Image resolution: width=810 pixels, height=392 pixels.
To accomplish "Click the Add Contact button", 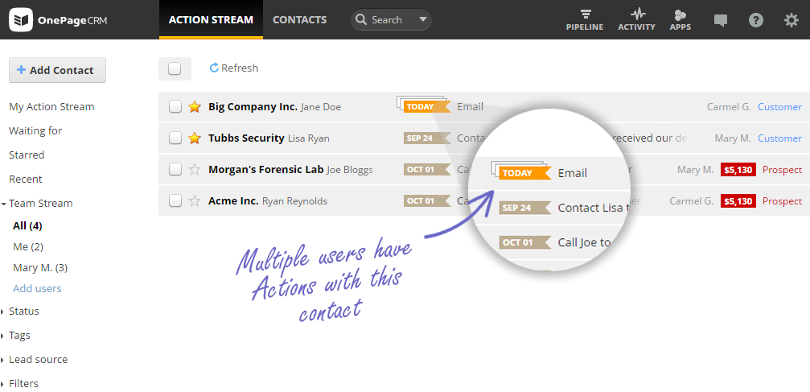I will coord(57,70).
